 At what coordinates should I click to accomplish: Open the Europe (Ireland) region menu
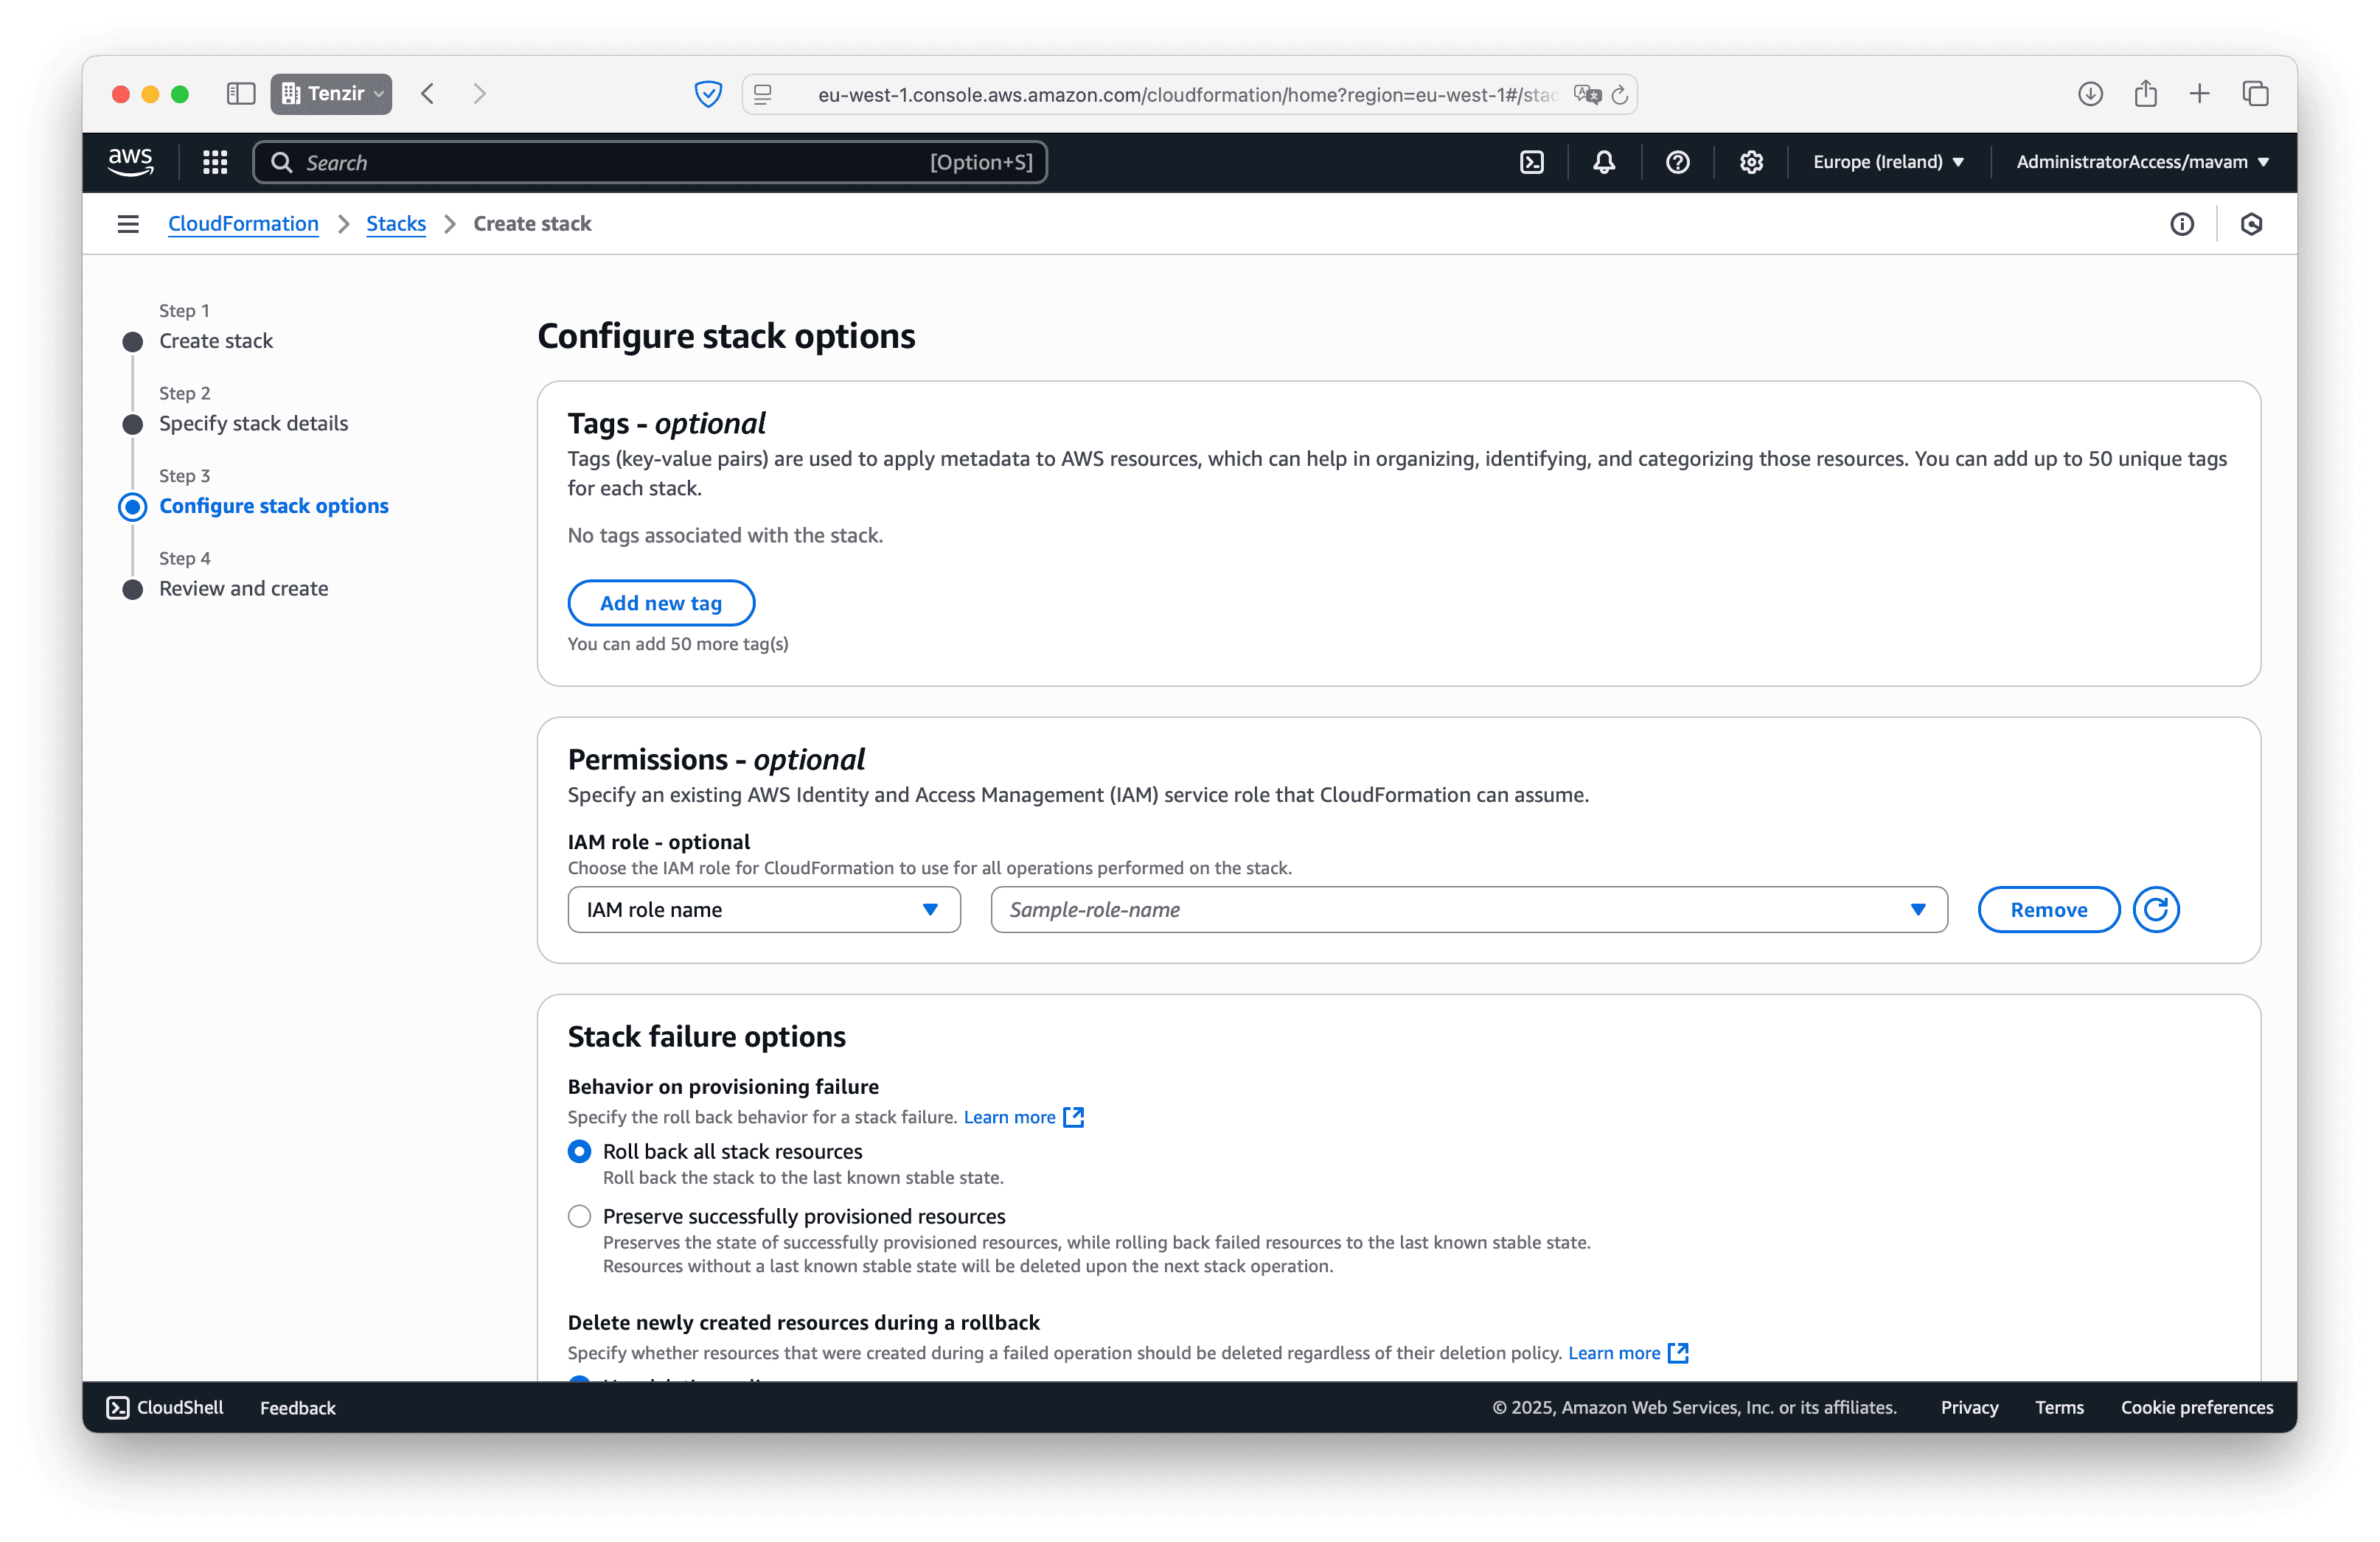coord(1887,162)
